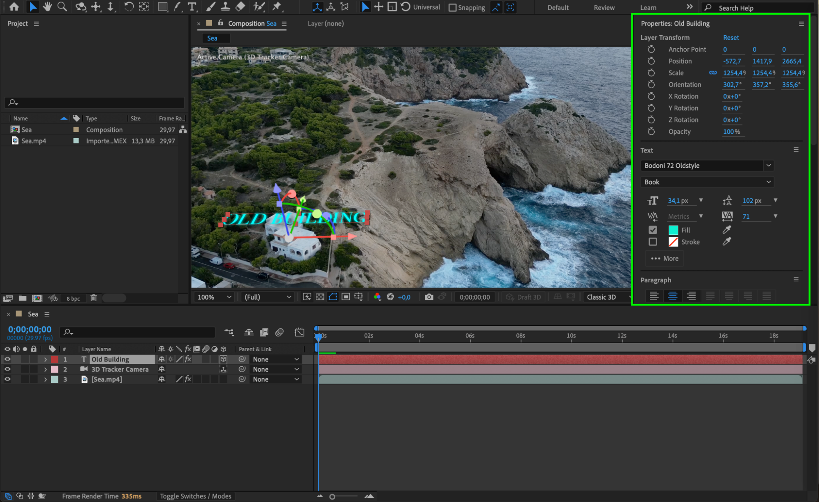Select the Zoom tool in toolbar
The height and width of the screenshot is (502, 819).
[x=62, y=7]
